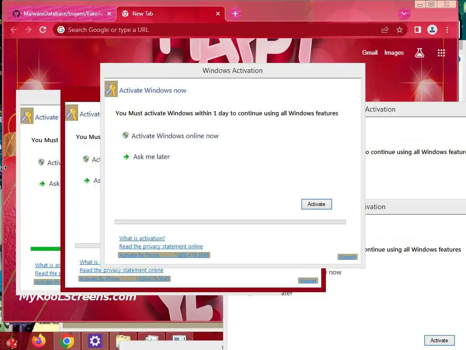Screen dimensions: 466x350
Task: Open privacy statement link in red-bordered dialog
Action: (121, 270)
